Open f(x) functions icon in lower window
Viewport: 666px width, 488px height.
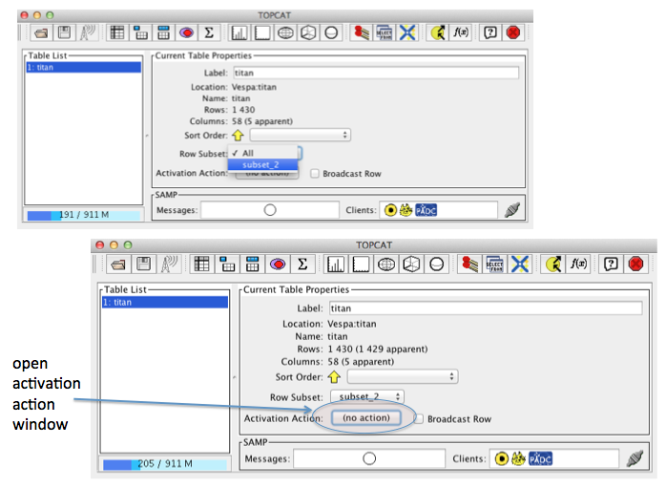pyautogui.click(x=578, y=265)
